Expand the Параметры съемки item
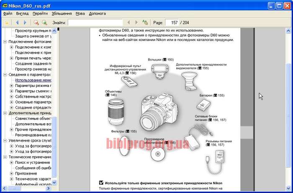 pyautogui.click(x=11, y=91)
